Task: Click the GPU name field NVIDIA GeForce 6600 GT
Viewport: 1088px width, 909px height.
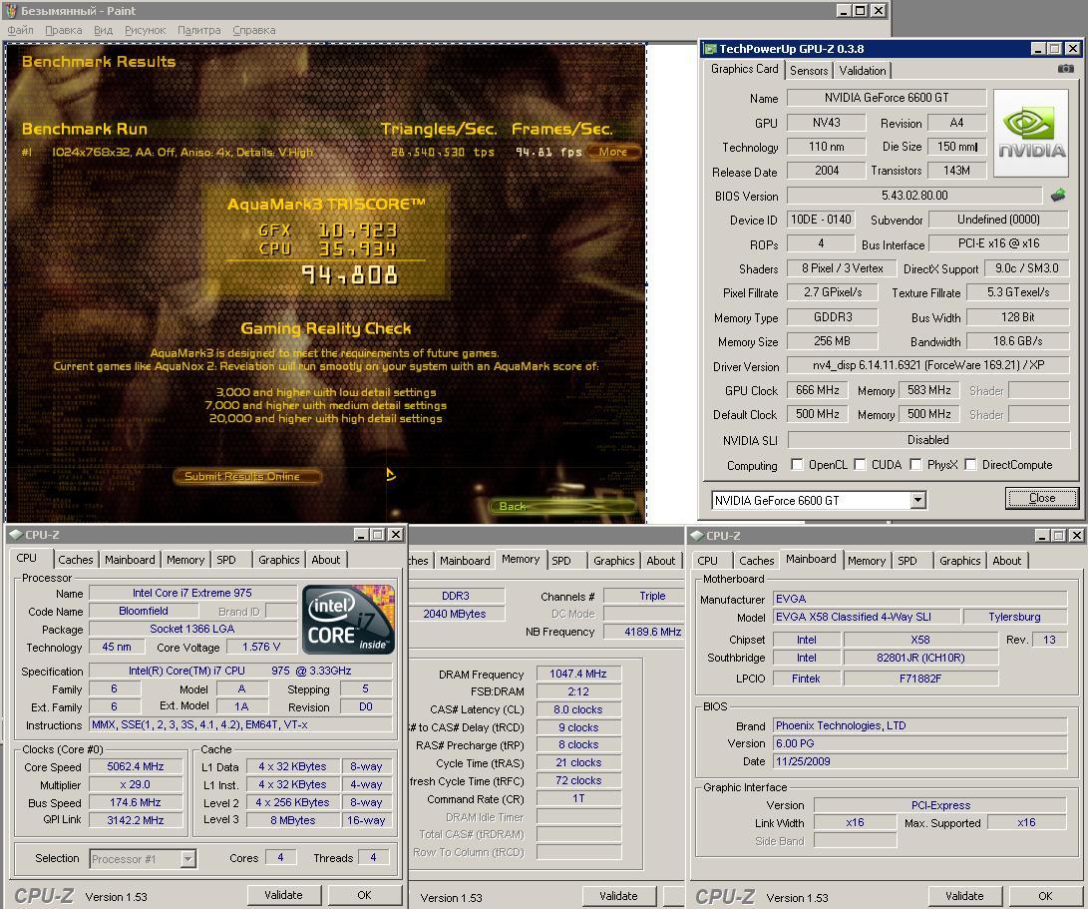Action: pyautogui.click(x=887, y=98)
